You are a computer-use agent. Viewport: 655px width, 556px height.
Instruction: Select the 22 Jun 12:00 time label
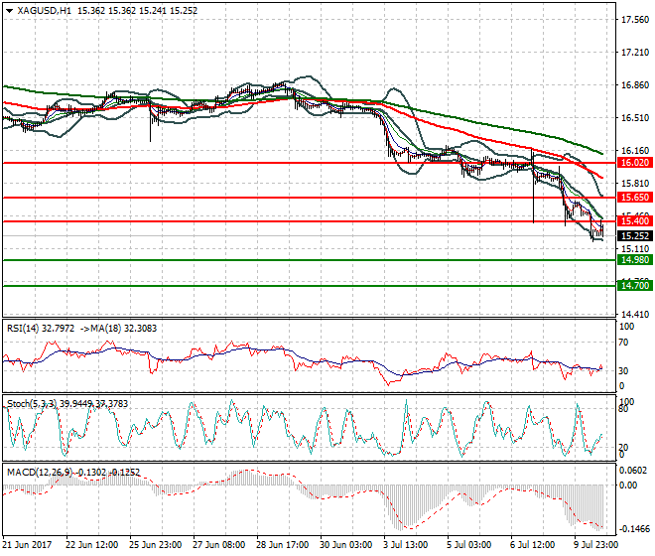(x=92, y=545)
